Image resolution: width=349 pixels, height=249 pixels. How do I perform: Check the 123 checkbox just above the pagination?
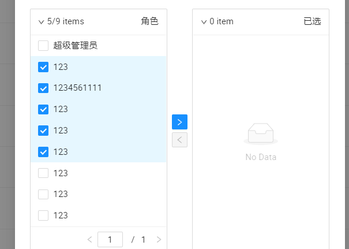pos(43,215)
